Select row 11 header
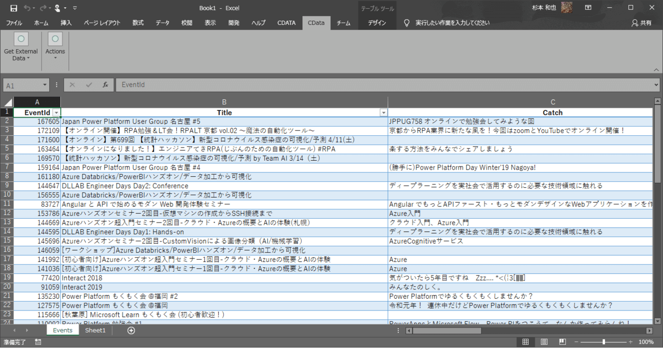Image resolution: width=663 pixels, height=348 pixels. 7,204
